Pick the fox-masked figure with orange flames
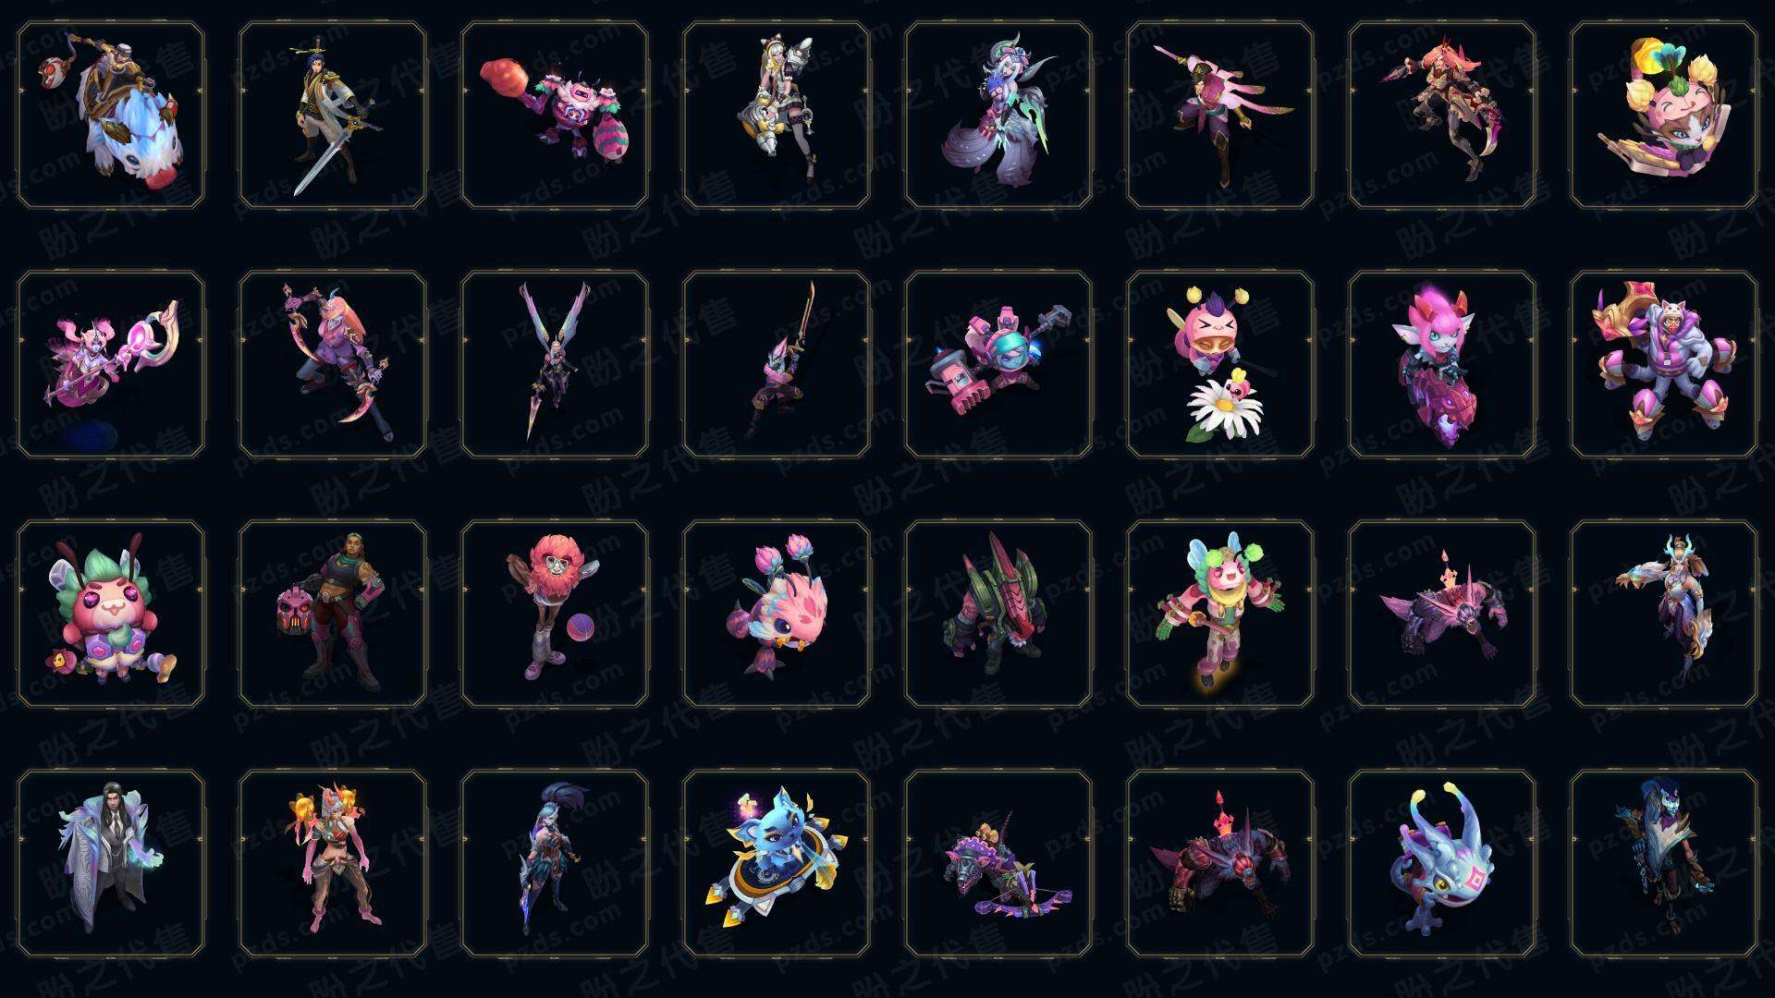1775x998 pixels. [x=333, y=863]
